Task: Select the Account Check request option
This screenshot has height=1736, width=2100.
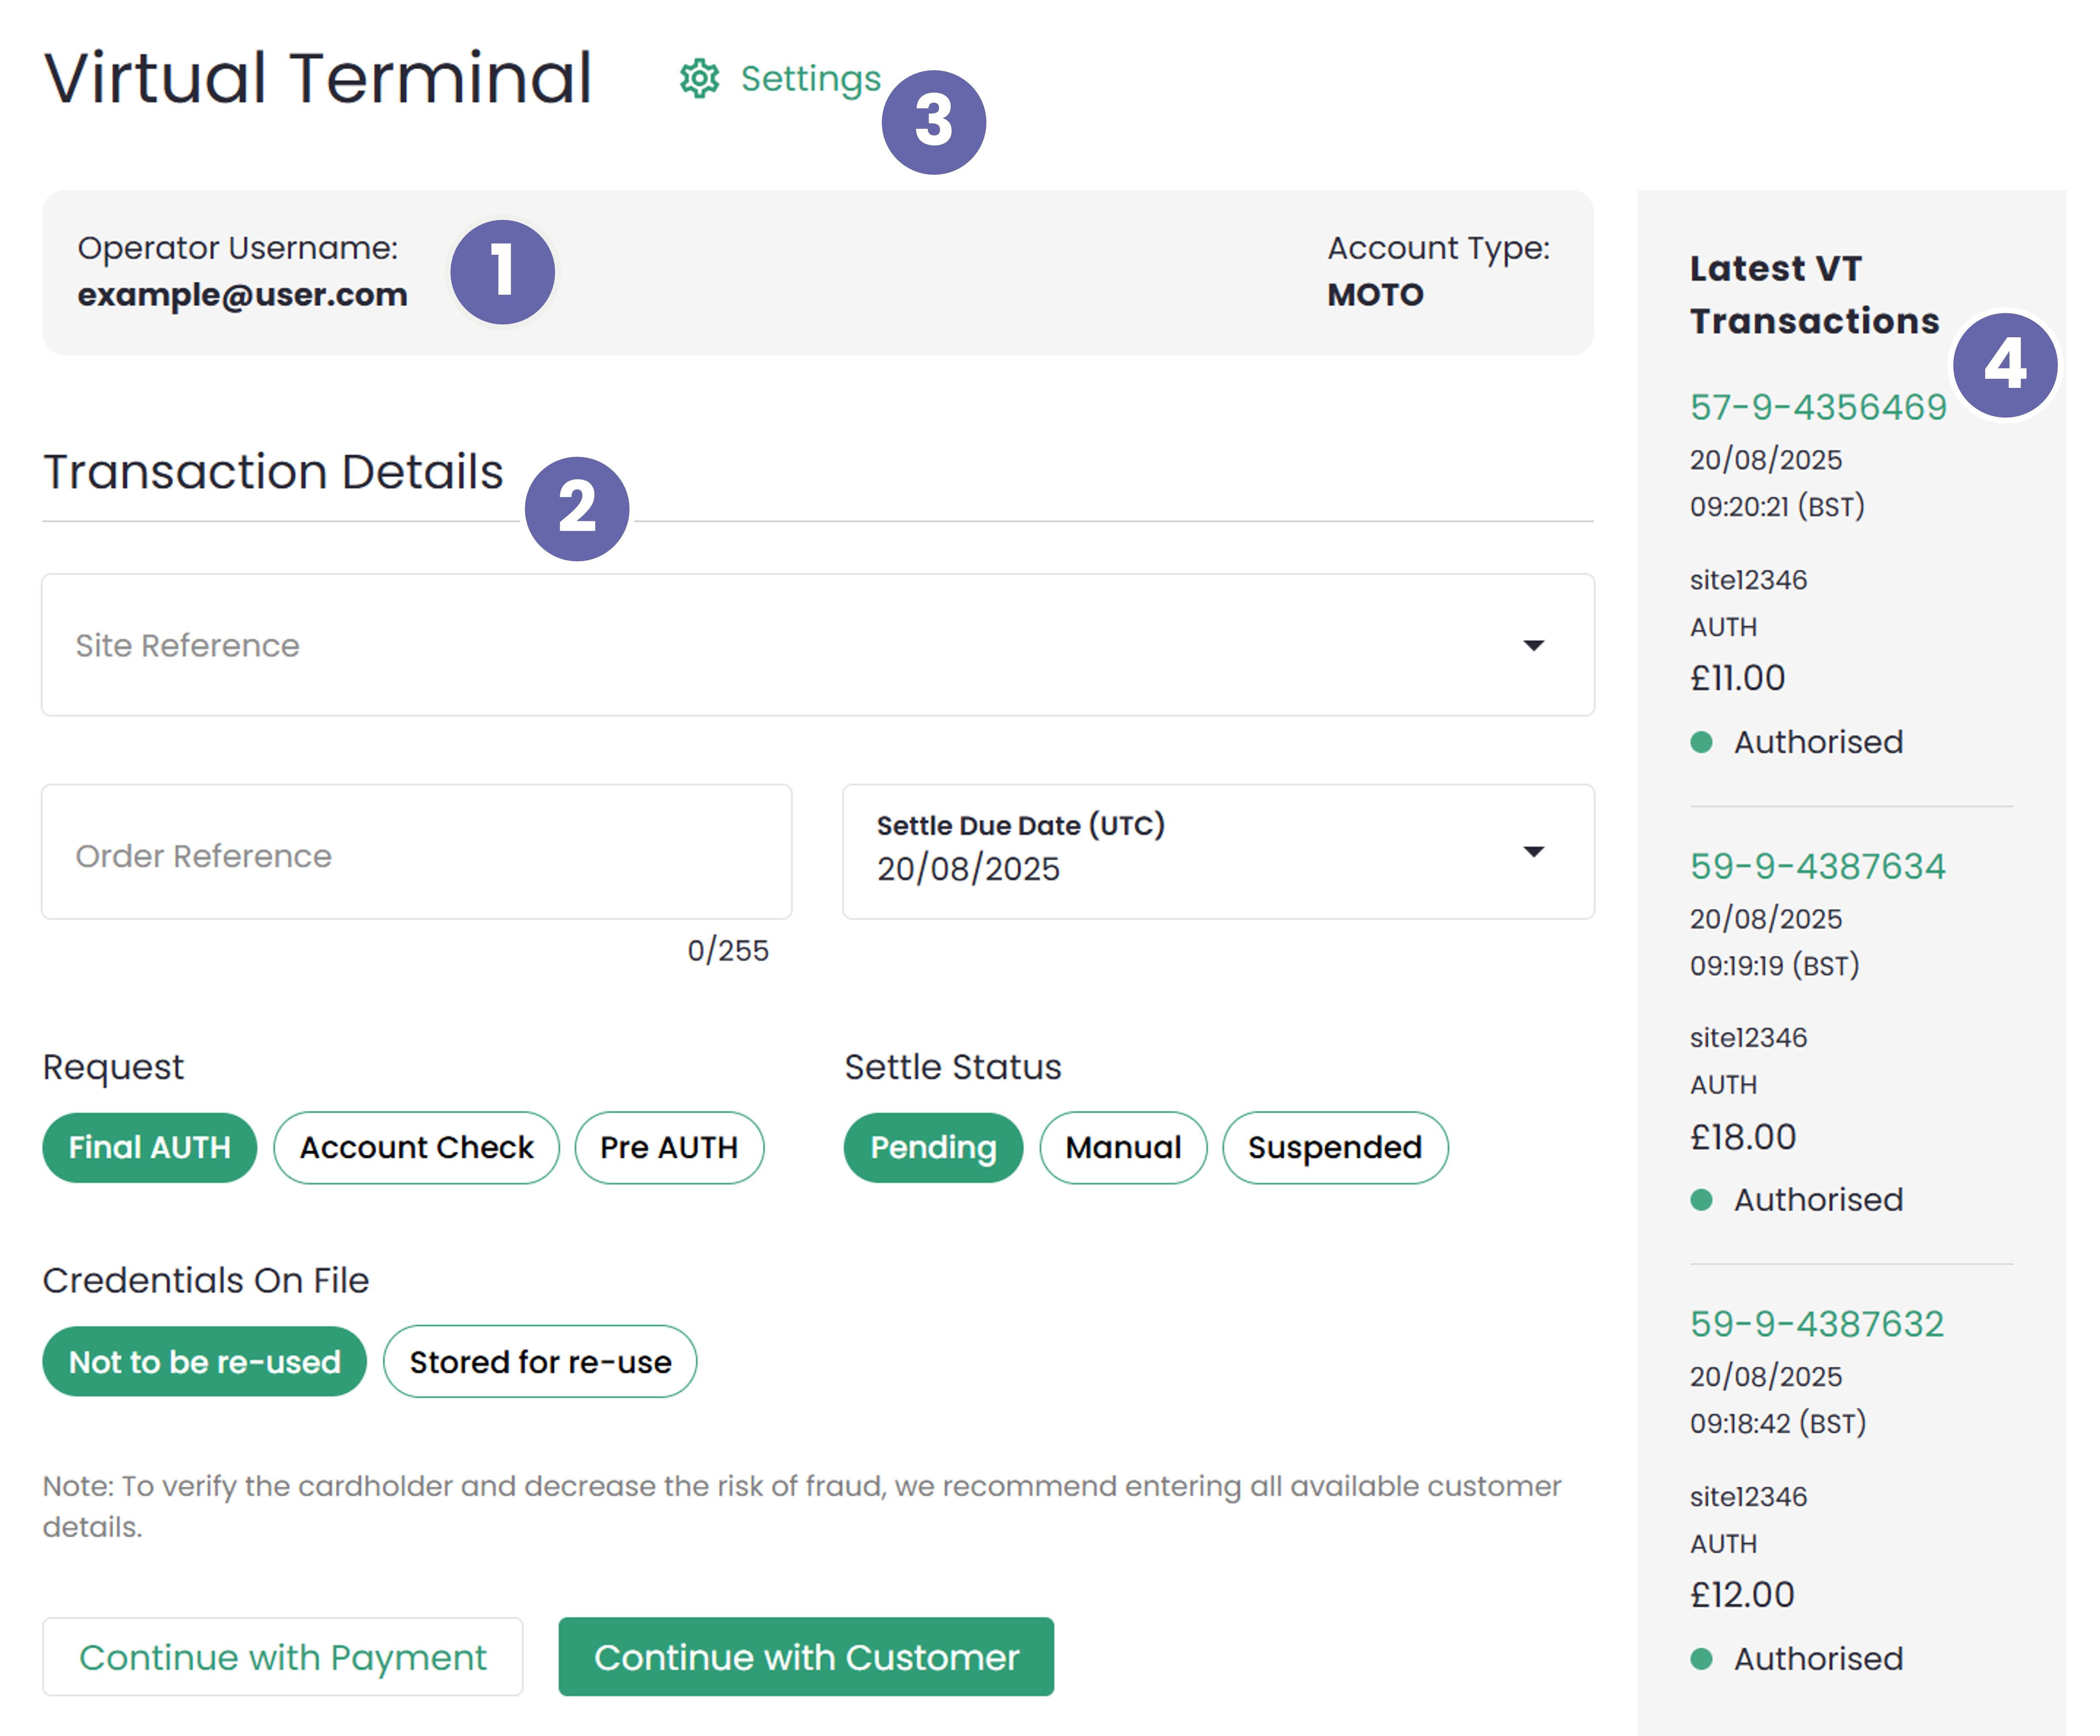Action: pos(416,1147)
